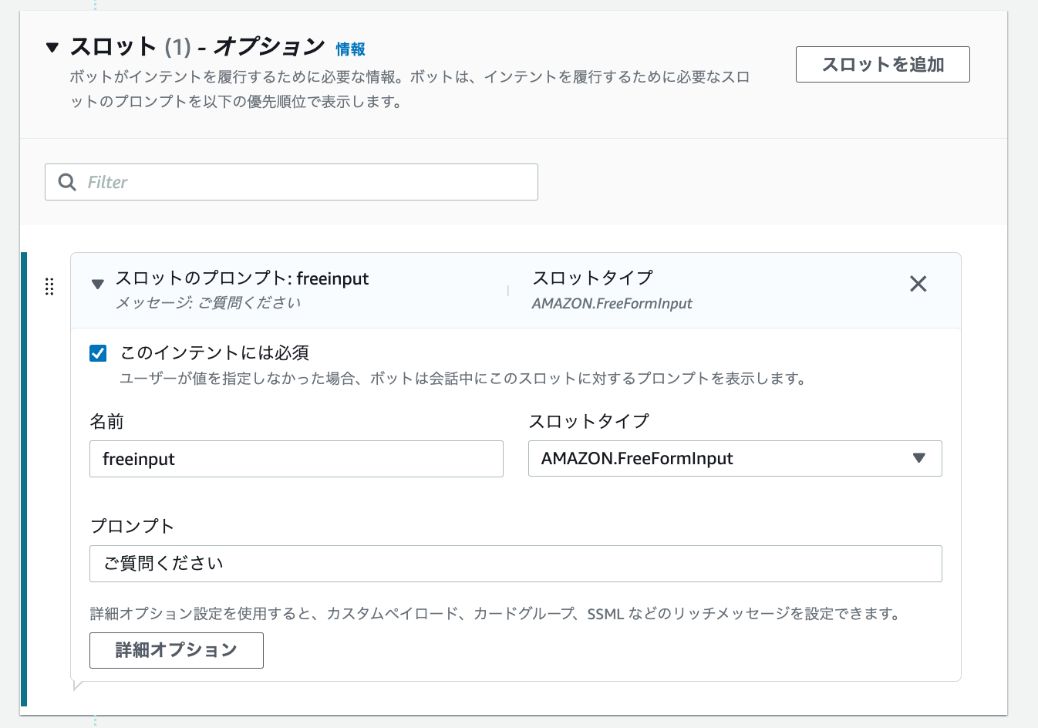Viewport: 1038px width, 728px height.
Task: Click the プロンプト field containing ご質問ください
Action: pos(515,564)
